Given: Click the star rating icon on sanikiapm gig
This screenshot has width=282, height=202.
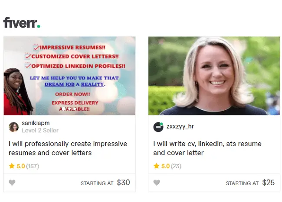Looking at the screenshot, I should point(12,166).
